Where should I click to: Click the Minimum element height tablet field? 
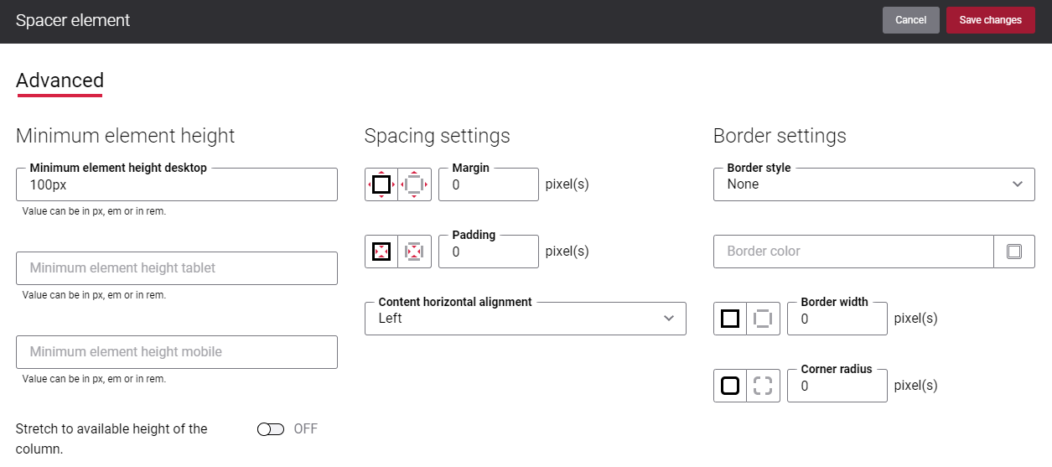[177, 268]
